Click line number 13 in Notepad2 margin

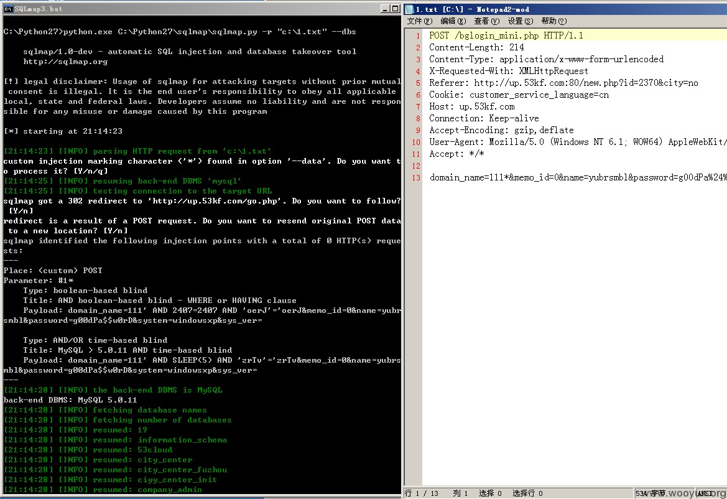[416, 177]
